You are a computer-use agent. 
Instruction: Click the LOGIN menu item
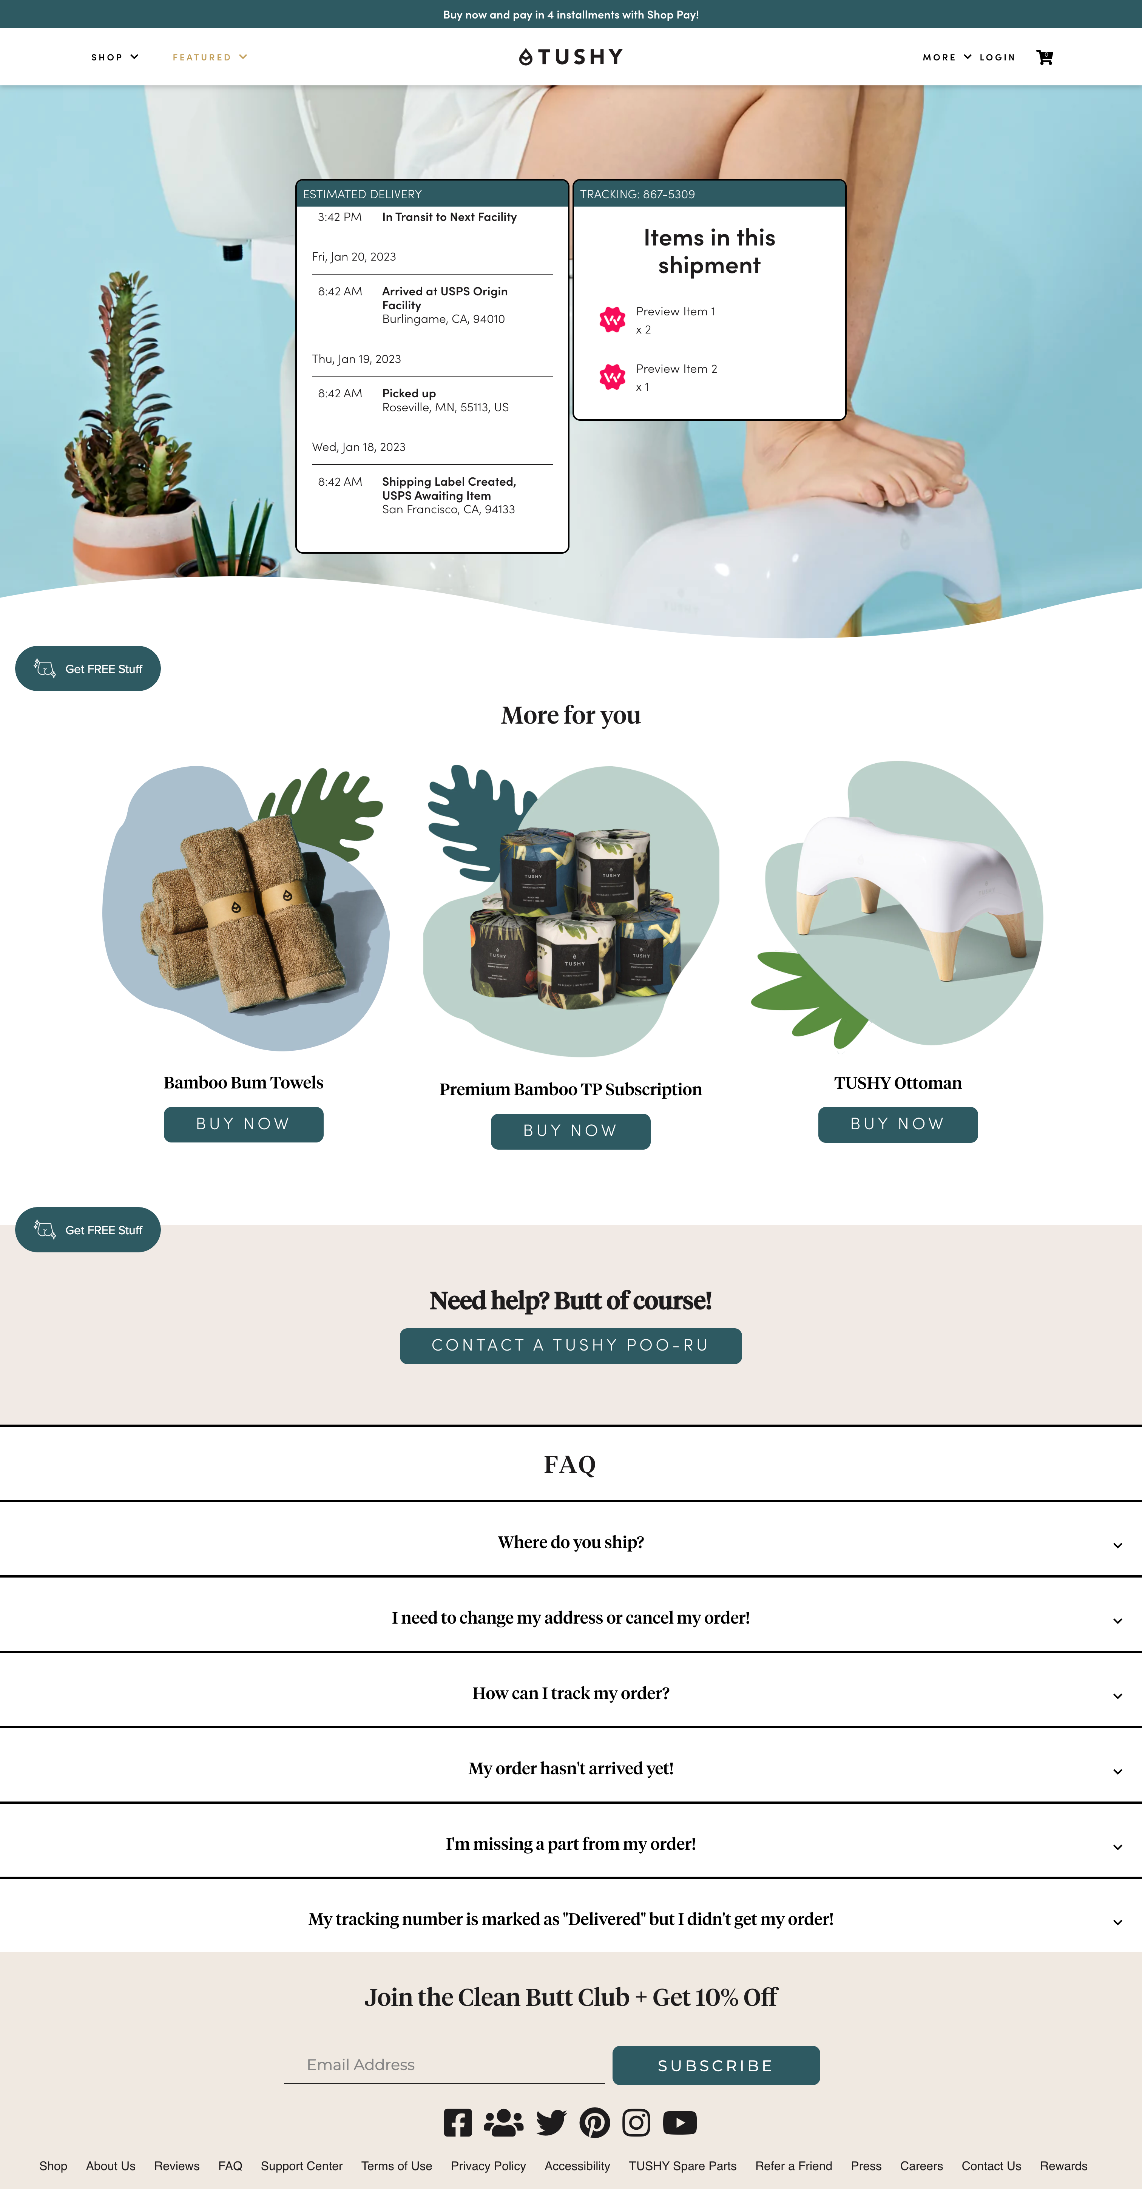click(x=997, y=57)
